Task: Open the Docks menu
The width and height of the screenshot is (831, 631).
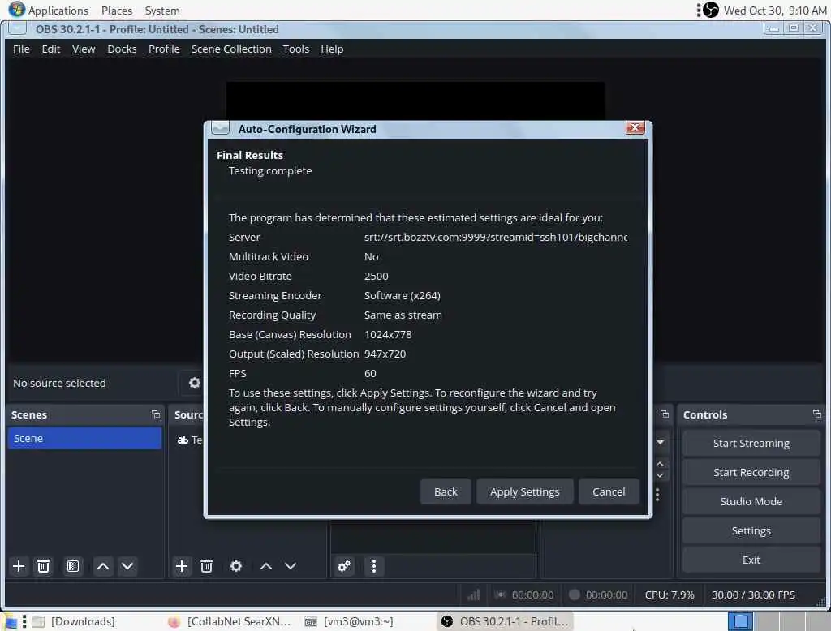Action: 122,49
